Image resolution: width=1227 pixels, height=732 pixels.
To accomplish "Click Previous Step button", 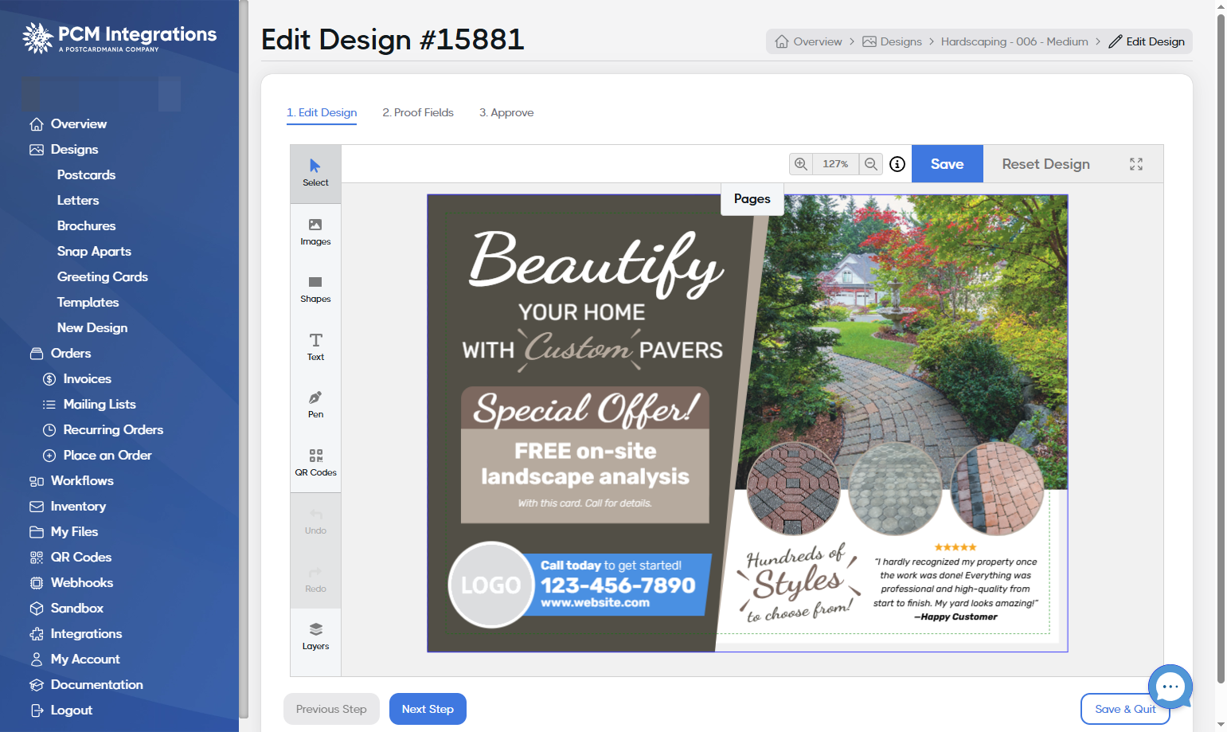I will click(331, 709).
